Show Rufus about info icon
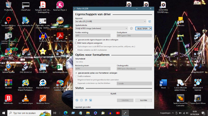The width and height of the screenshot is (208, 116). [x=81, y=100]
